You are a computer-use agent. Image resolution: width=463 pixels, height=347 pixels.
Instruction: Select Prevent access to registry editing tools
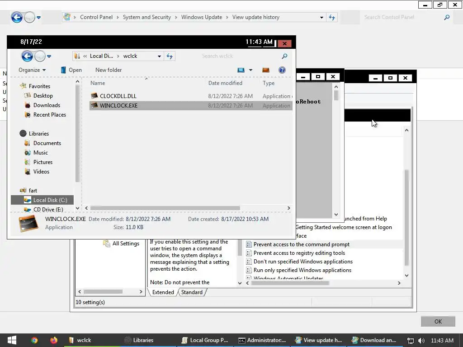299,253
